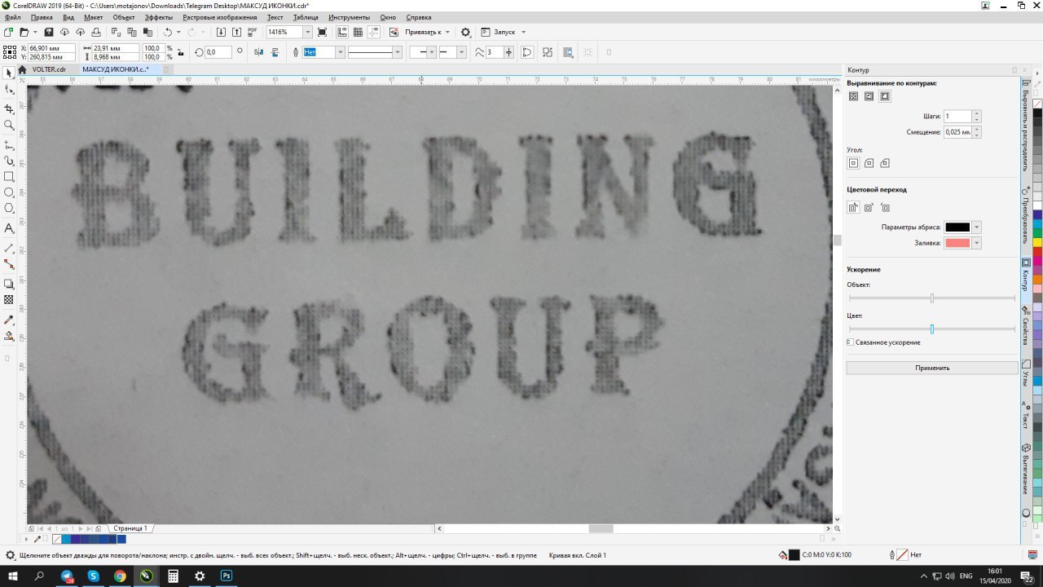Select bevel corner contour option

click(x=885, y=163)
